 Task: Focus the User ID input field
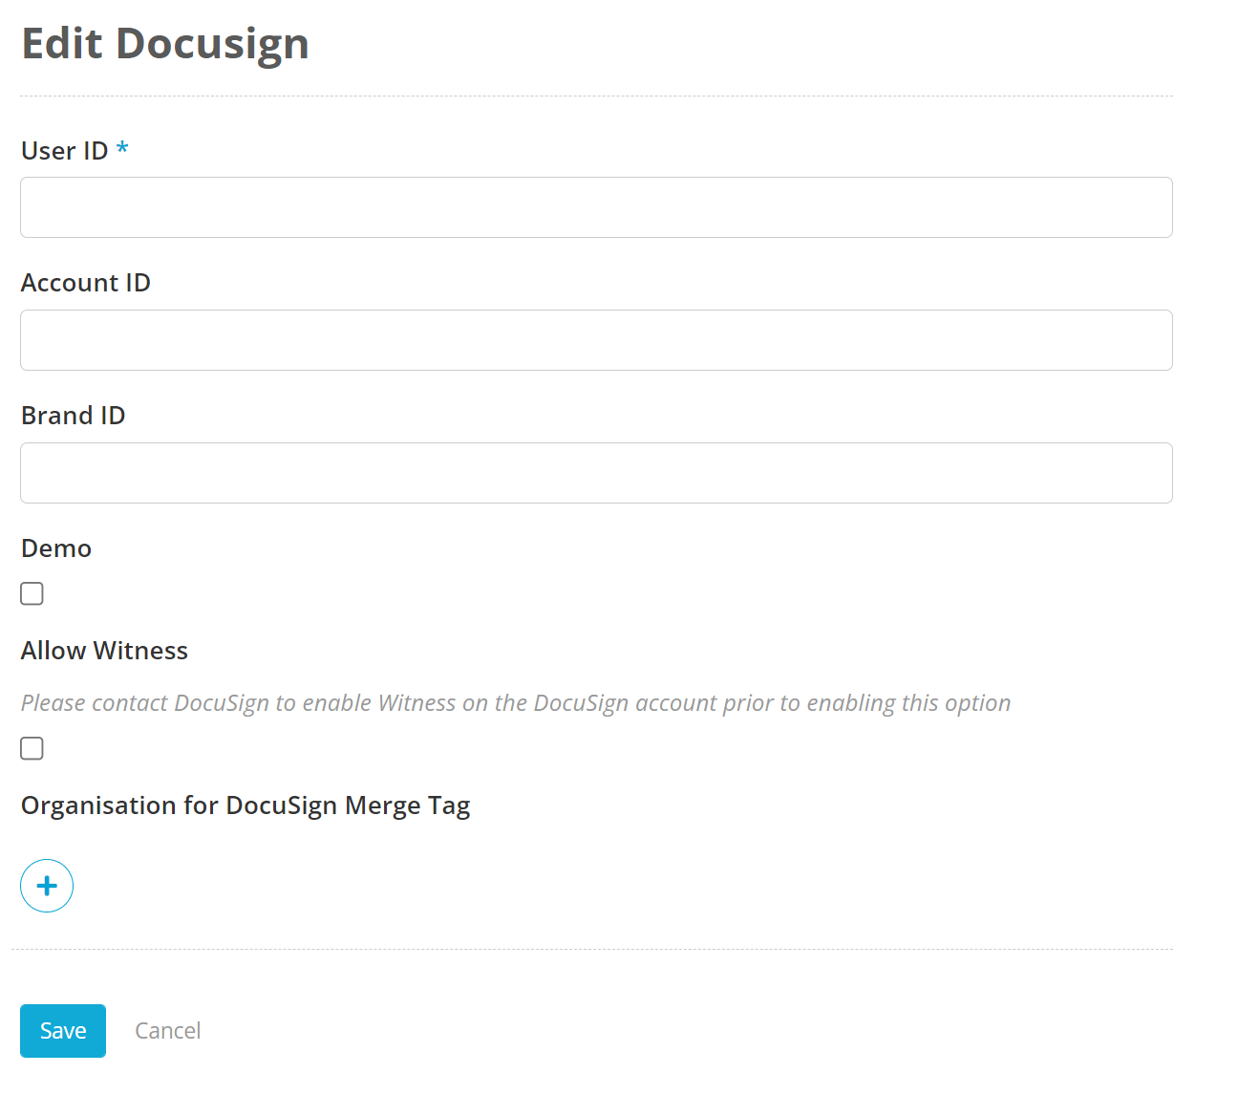[596, 207]
